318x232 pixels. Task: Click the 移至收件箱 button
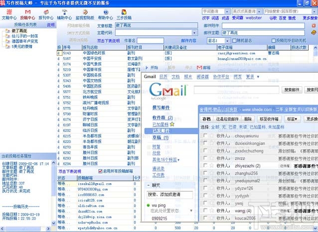click(x=269, y=119)
